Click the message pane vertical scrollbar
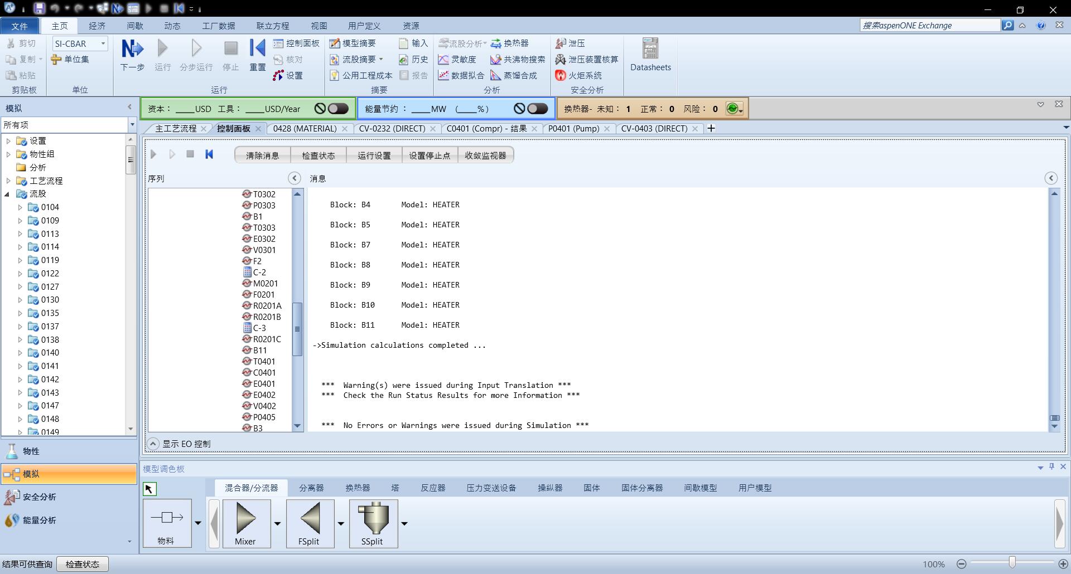Viewport: 1071px width, 574px height. point(1054,310)
